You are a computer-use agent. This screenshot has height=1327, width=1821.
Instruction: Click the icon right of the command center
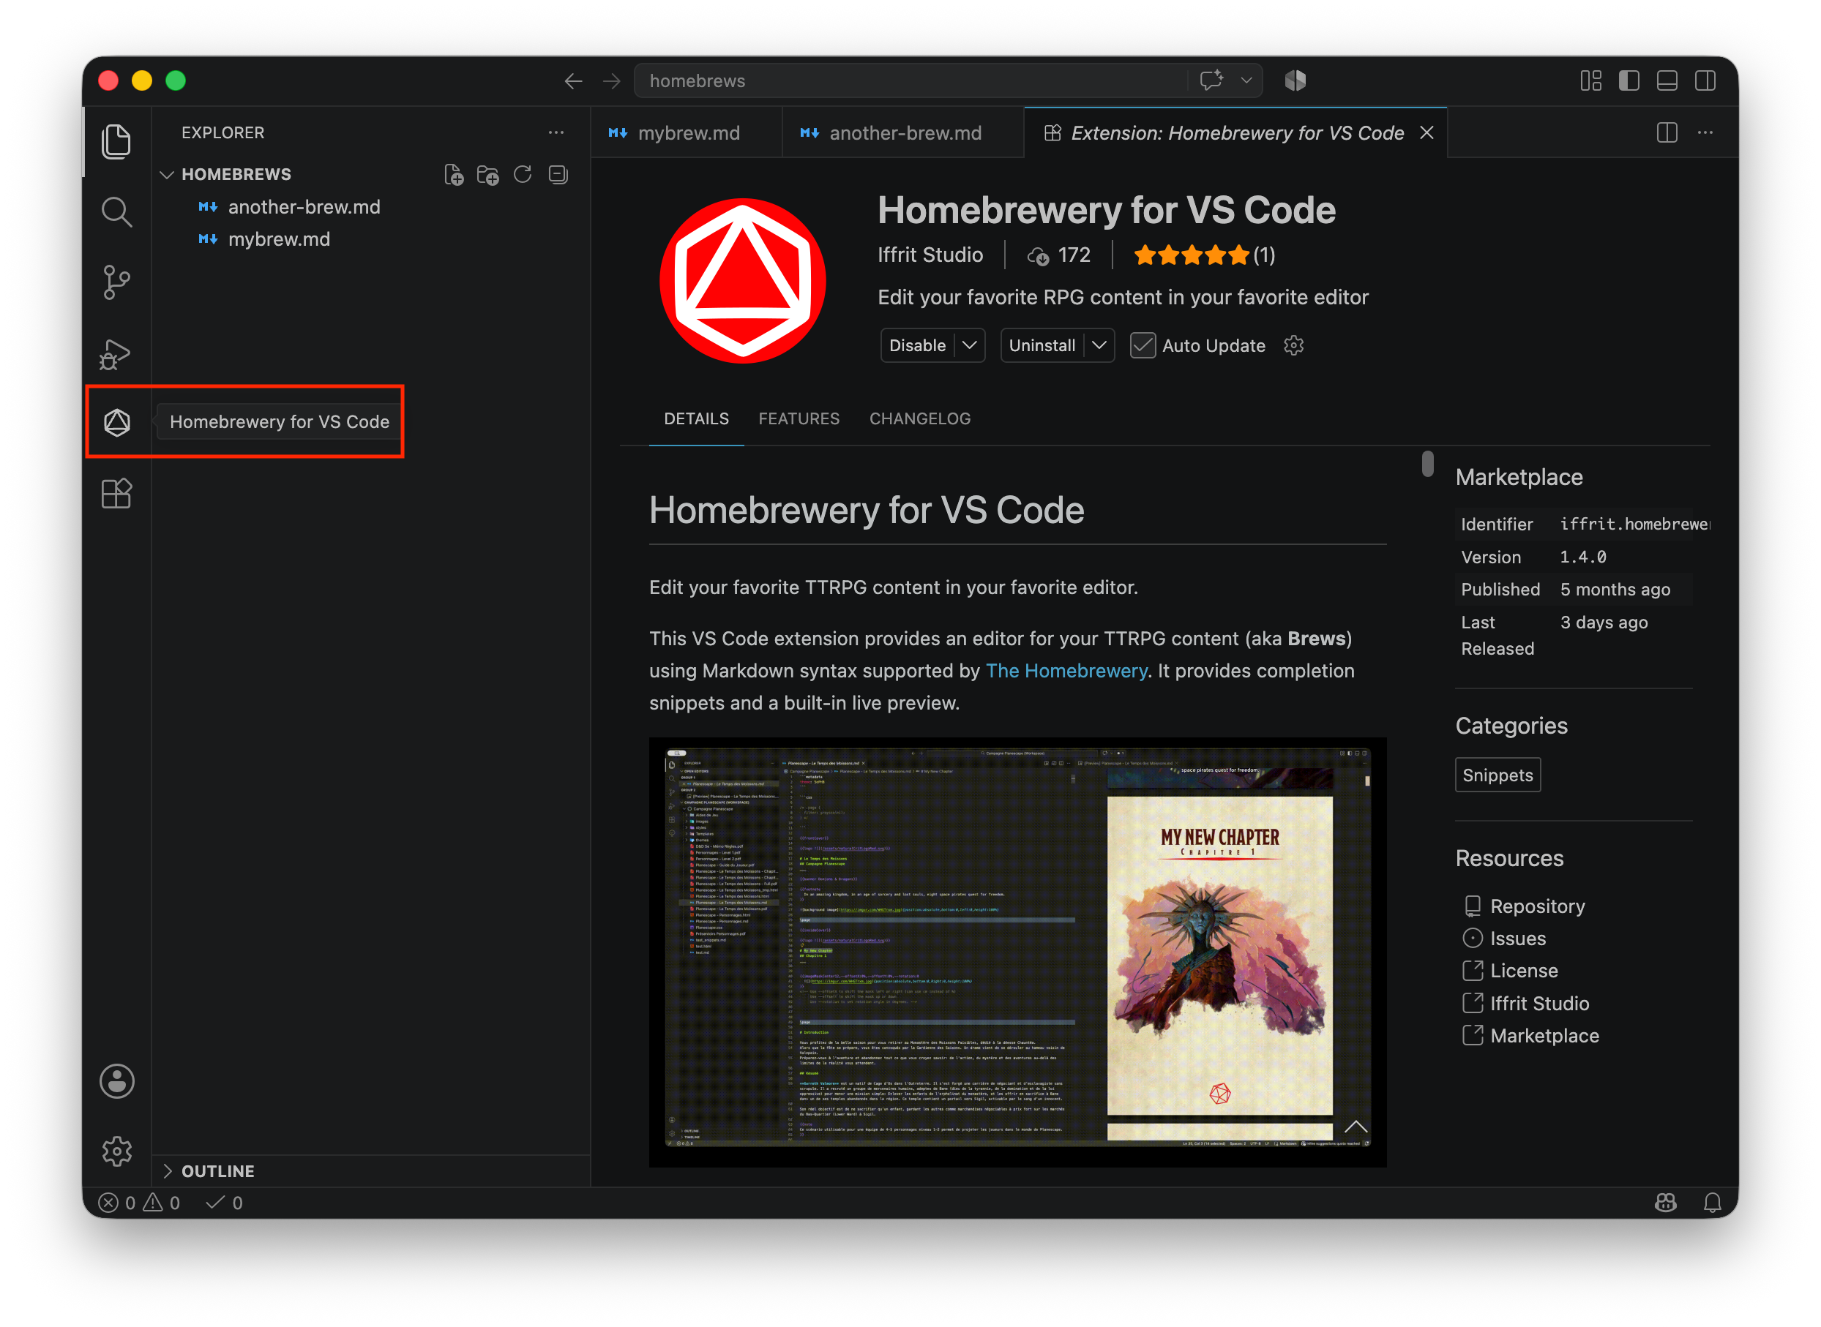[x=1295, y=80]
